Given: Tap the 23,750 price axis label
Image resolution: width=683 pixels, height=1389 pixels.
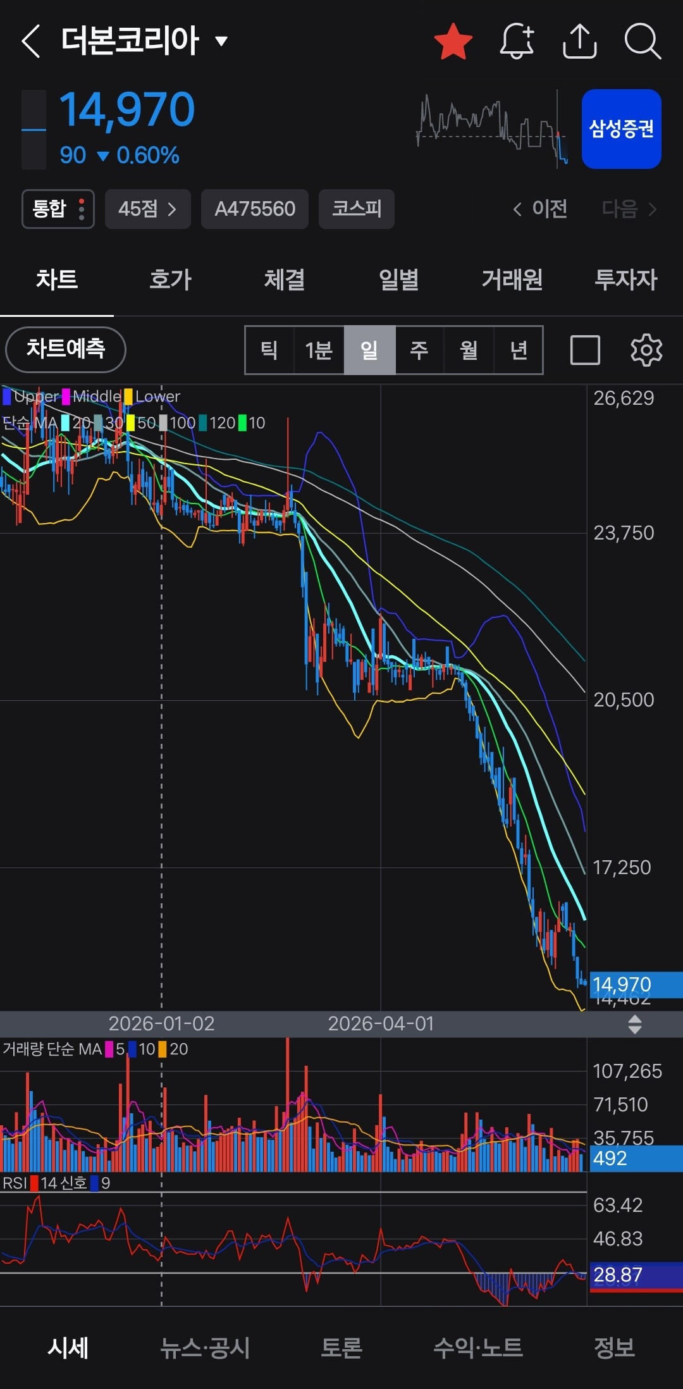Looking at the screenshot, I should pyautogui.click(x=624, y=533).
